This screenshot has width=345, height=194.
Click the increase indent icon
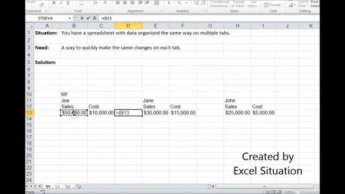(147, 3)
